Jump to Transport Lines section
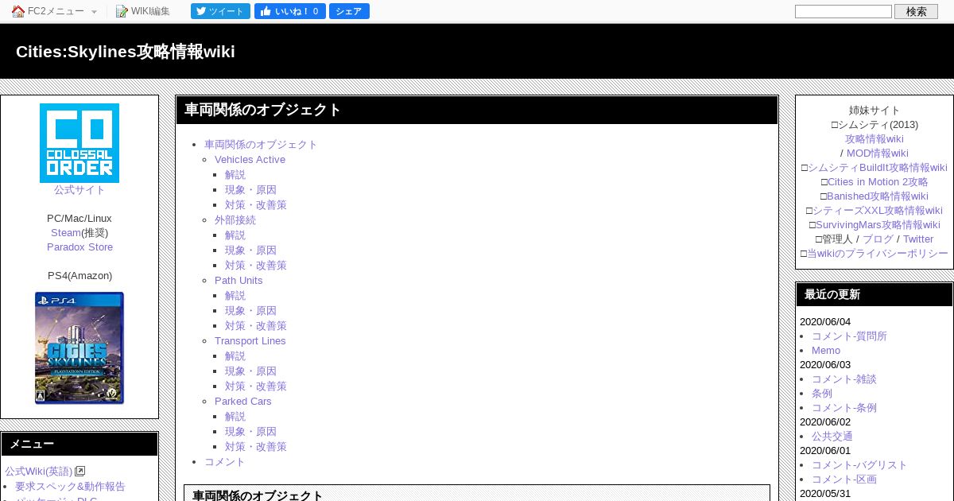The image size is (954, 501). tap(250, 341)
